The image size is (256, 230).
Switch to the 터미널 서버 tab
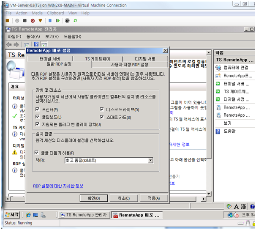tap(50, 59)
